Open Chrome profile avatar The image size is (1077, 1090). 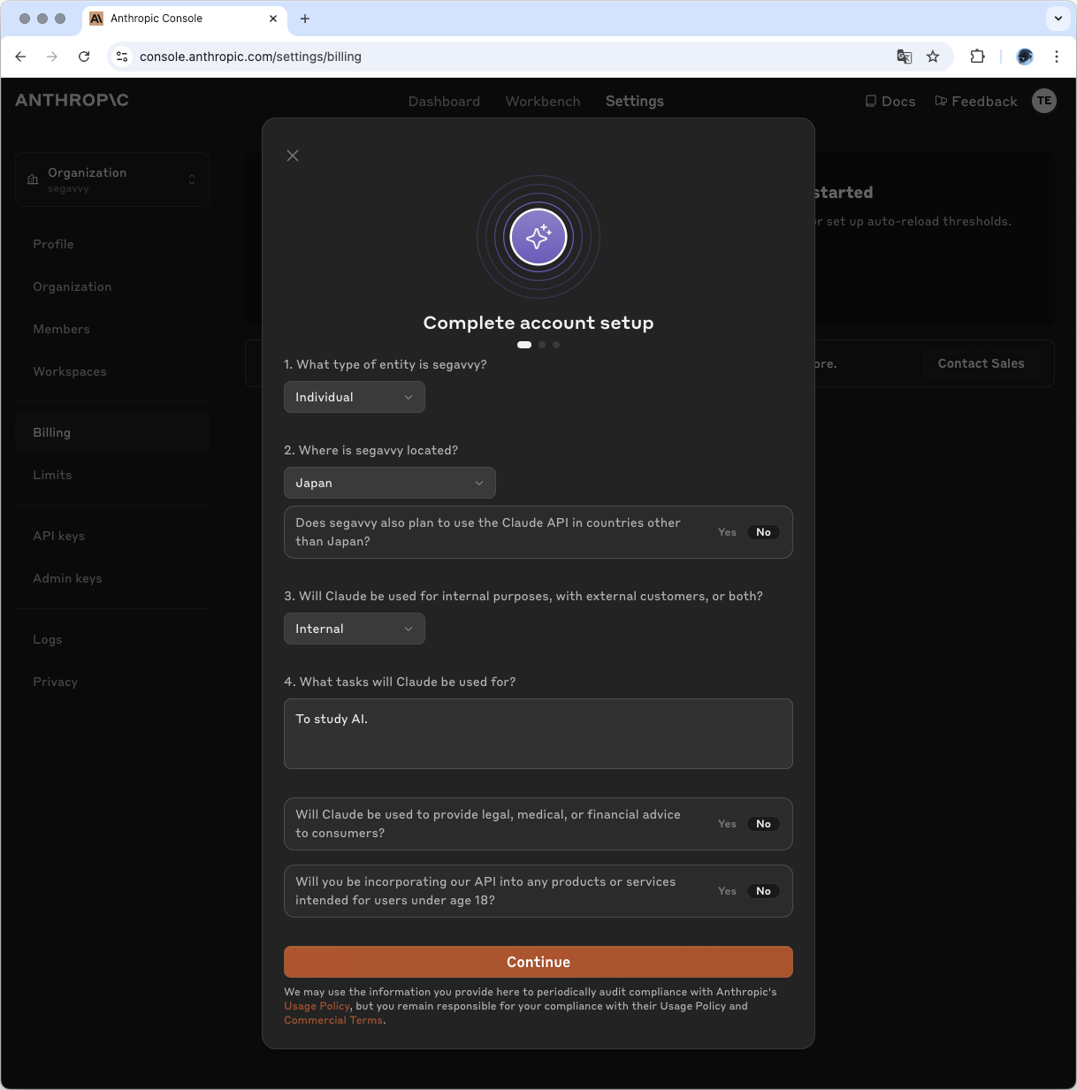[x=1025, y=57]
